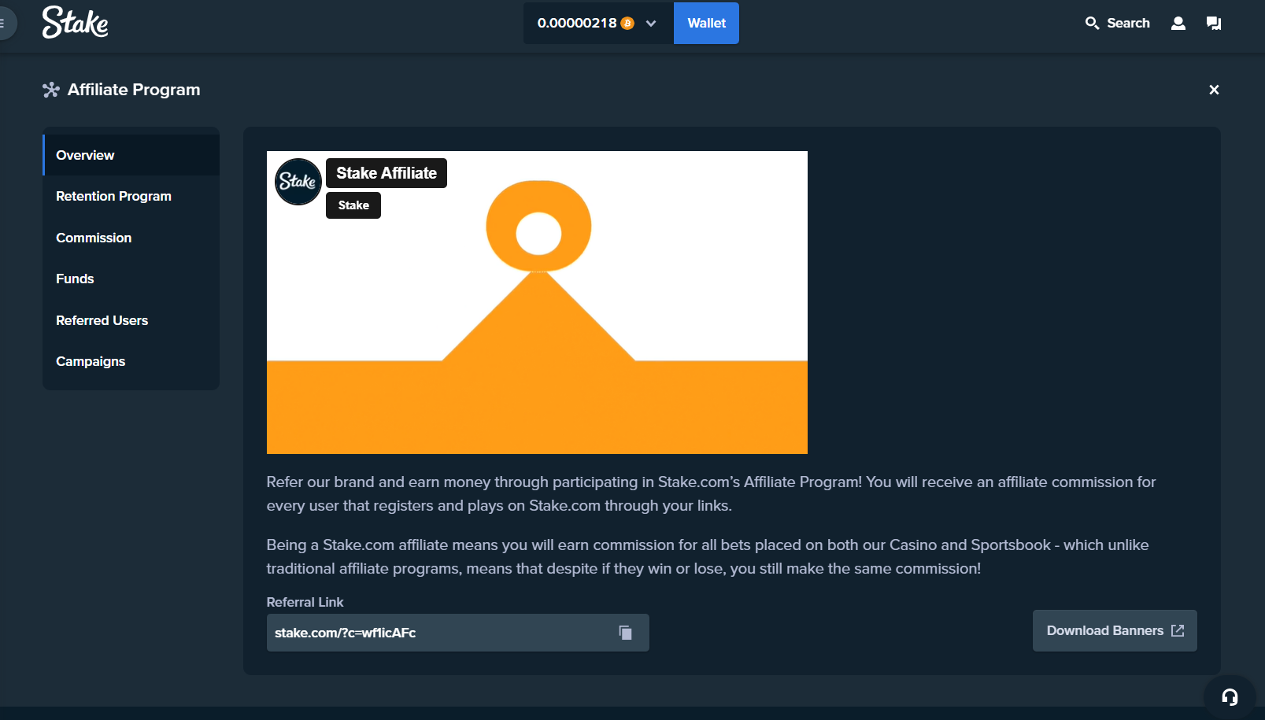Open the Retention Program tab
The width and height of the screenshot is (1265, 720).
113,196
